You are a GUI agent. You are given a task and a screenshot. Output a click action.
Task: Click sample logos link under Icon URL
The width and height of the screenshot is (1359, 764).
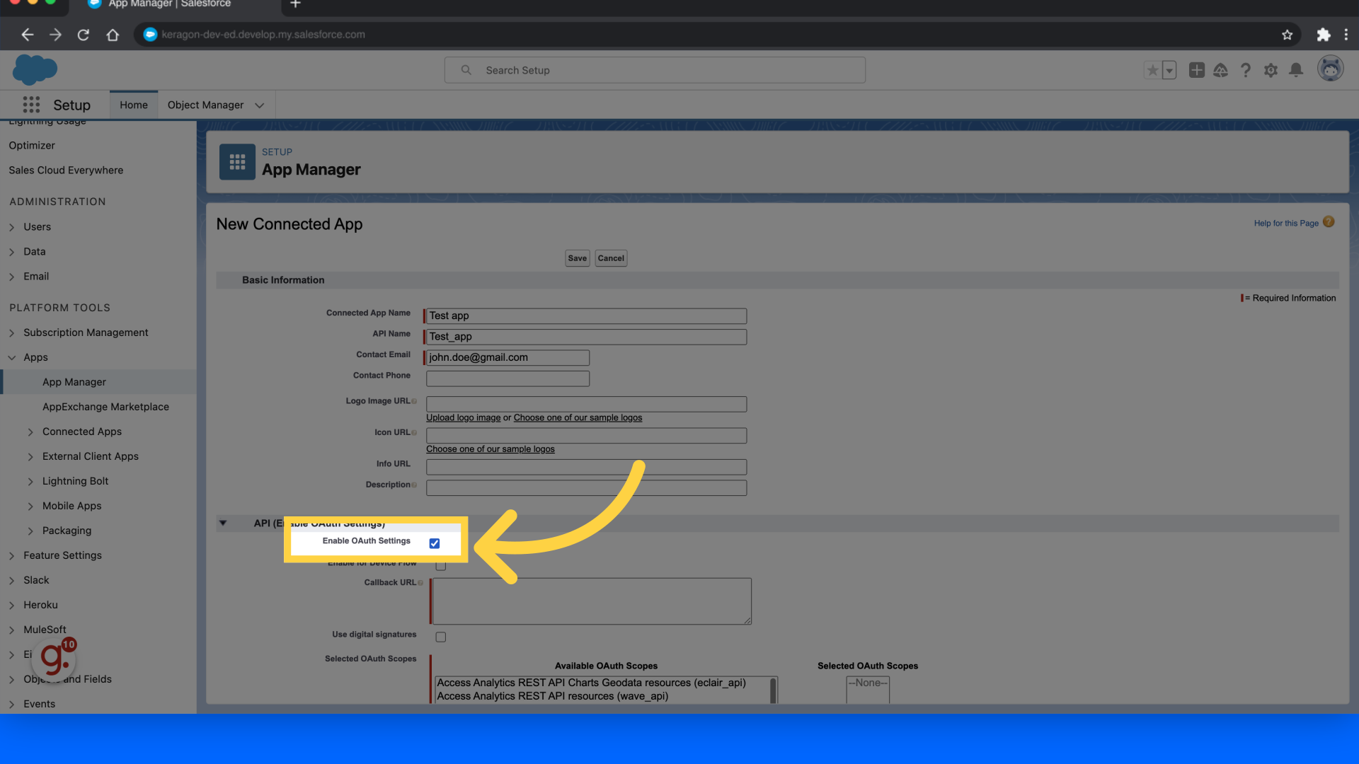tap(490, 449)
